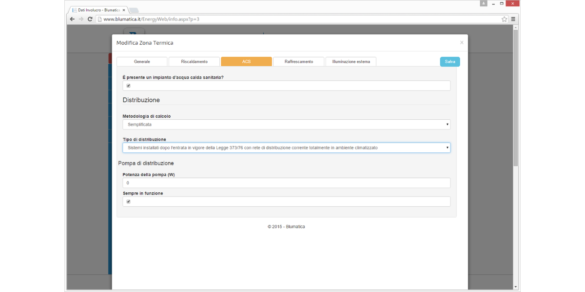Reload the page with refresh icon
585x292 pixels.
tap(90, 19)
